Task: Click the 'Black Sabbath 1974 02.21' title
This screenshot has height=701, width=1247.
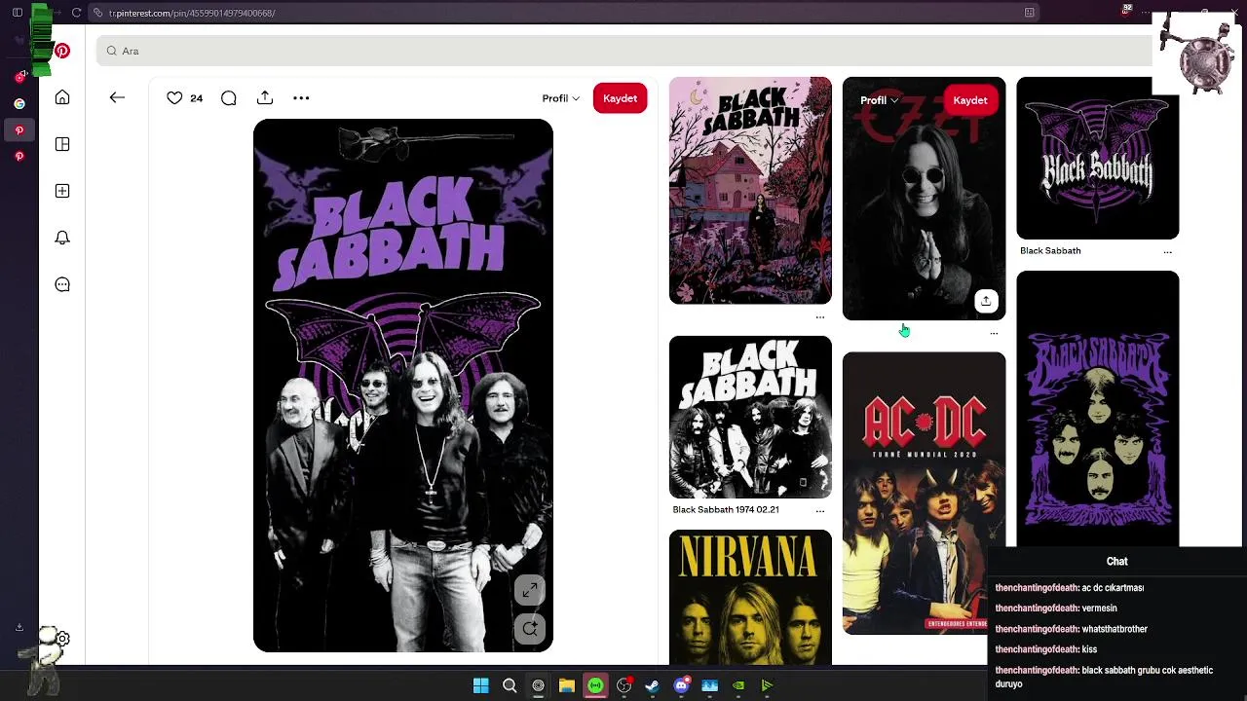Action: point(726,509)
